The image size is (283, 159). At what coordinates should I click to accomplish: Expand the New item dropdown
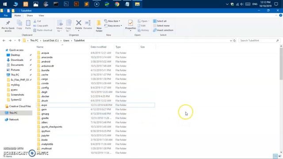pos(112,21)
